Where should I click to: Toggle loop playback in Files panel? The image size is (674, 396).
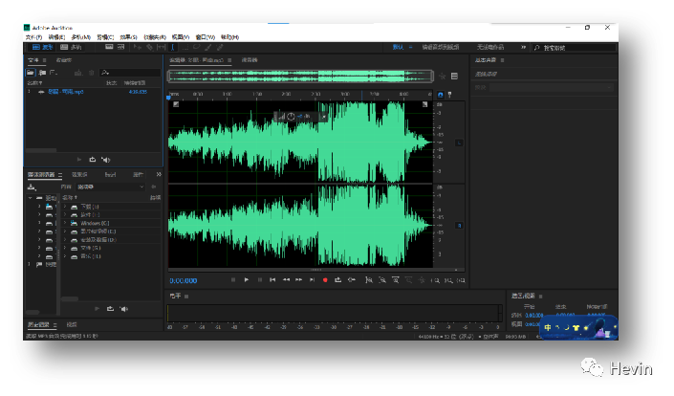click(x=93, y=160)
